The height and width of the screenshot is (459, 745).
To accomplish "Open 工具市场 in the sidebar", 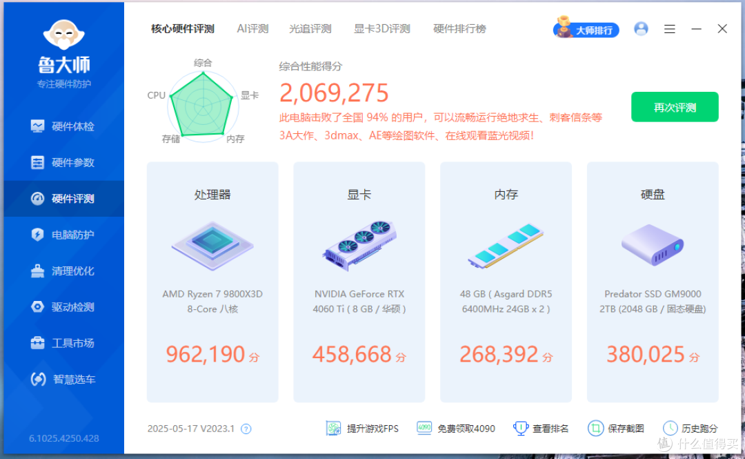I will pos(63,343).
